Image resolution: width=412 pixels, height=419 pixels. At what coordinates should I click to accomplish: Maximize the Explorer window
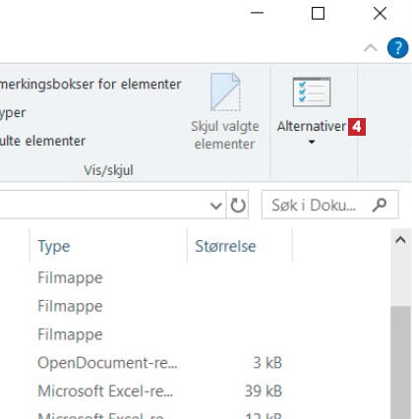[x=318, y=13]
